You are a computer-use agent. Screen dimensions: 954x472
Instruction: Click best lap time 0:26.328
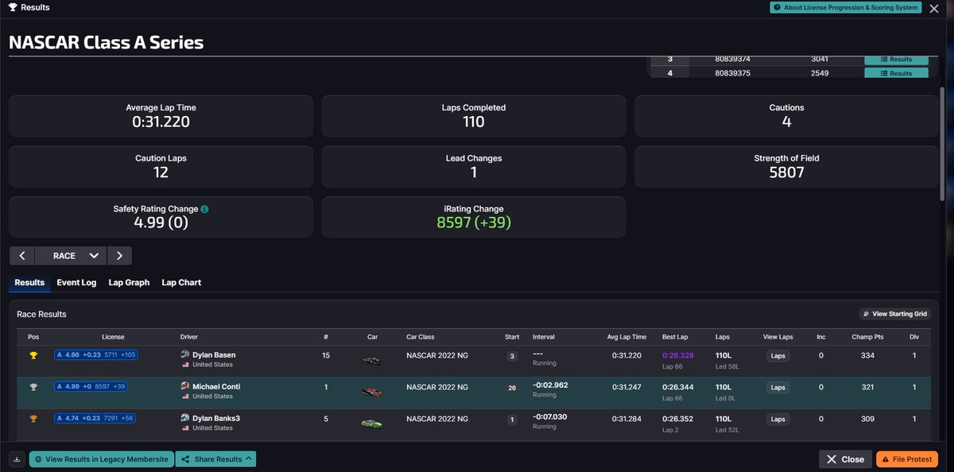coord(677,355)
